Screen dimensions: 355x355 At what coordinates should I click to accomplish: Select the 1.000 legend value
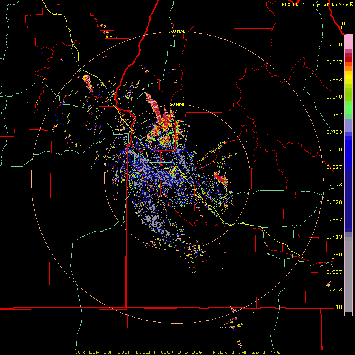click(x=334, y=44)
